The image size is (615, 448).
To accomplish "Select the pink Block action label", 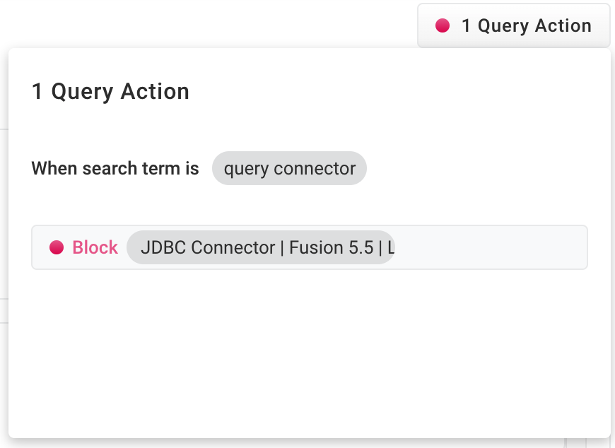I will coord(95,247).
